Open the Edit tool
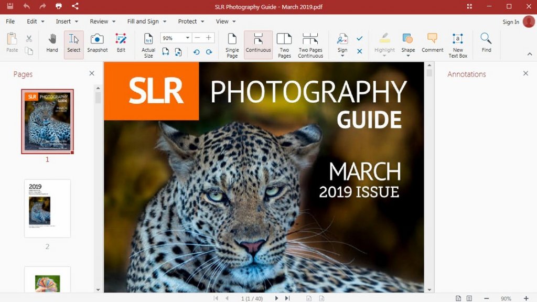537x302 pixels. (x=121, y=43)
